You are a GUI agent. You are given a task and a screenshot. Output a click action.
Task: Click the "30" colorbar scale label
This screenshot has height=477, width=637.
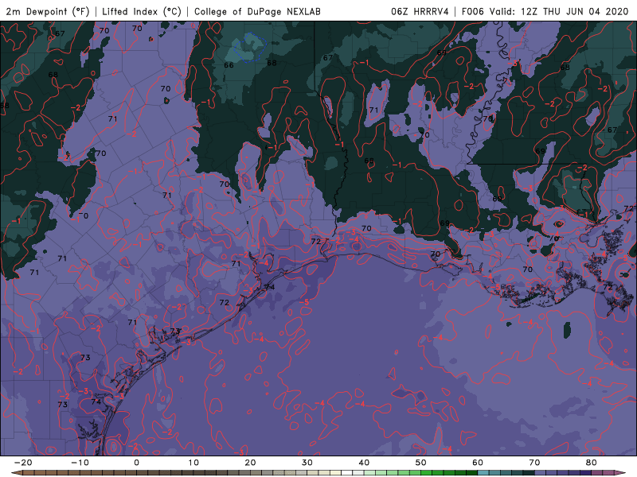[307, 463]
